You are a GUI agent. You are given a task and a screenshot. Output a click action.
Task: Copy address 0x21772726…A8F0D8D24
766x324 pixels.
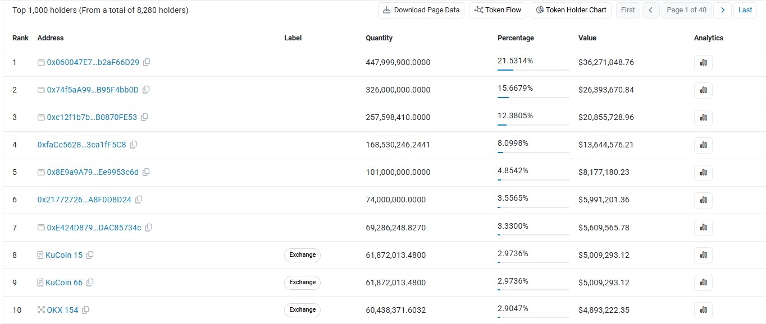[139, 200]
